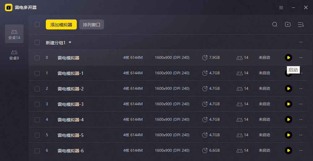Click disk usage icon for 7.9GB row
The image size is (313, 161).
click(205, 58)
